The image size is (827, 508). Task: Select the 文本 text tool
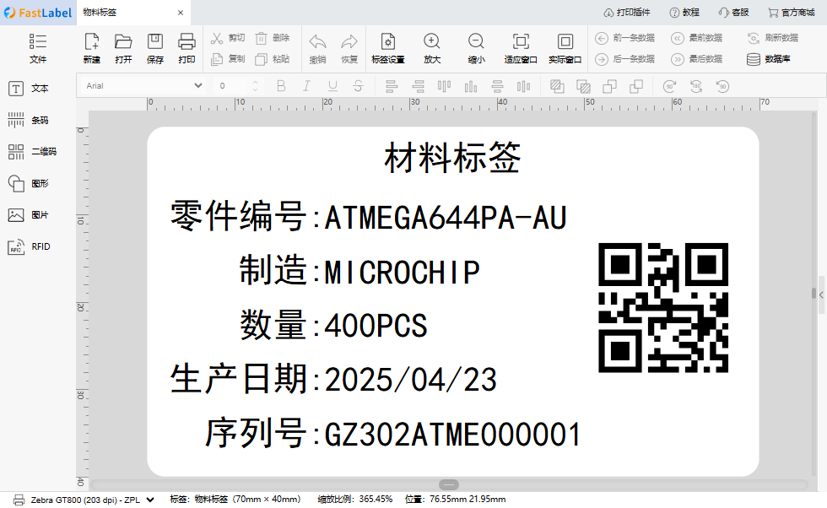click(29, 89)
